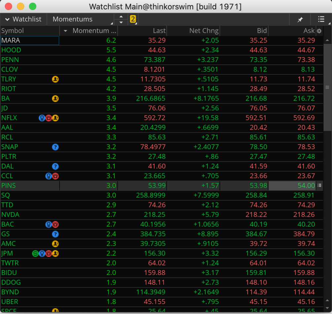
Task: Click JPM yellow person icon
Action: [55, 254]
